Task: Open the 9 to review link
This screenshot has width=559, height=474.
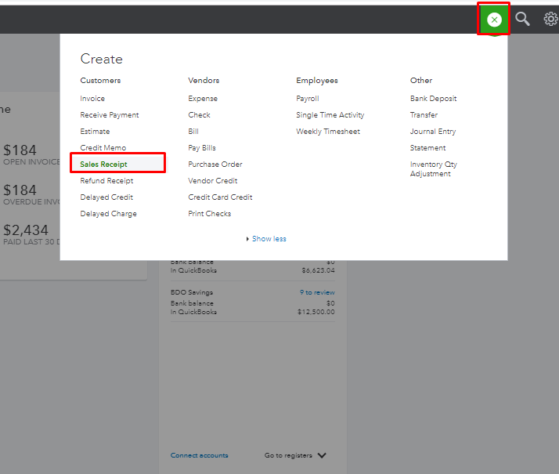Action: tap(317, 292)
